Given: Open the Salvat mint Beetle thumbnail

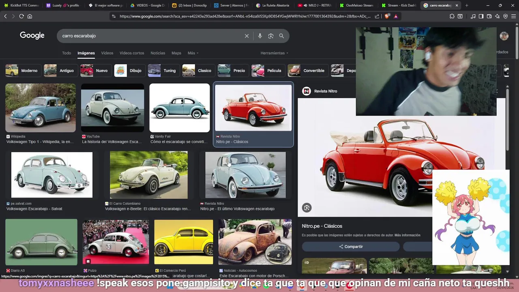Looking at the screenshot, I should click(x=52, y=175).
